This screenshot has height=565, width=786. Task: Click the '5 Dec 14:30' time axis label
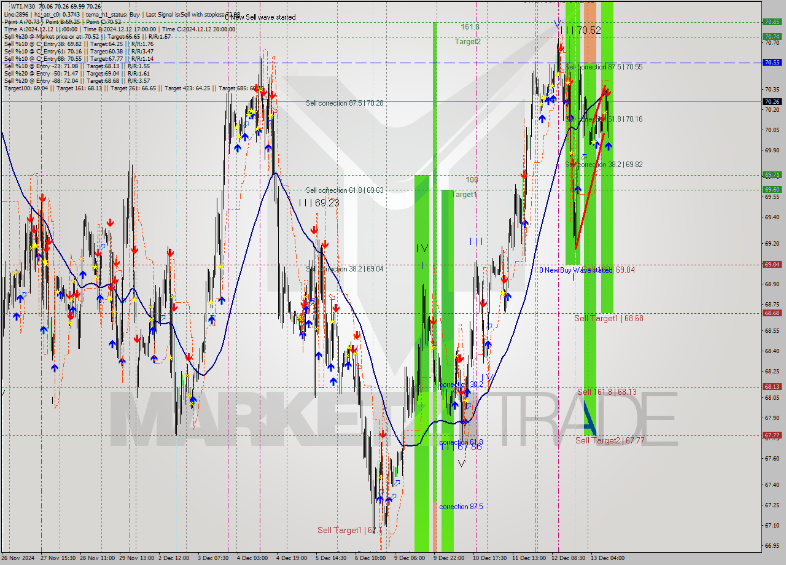pyautogui.click(x=331, y=558)
